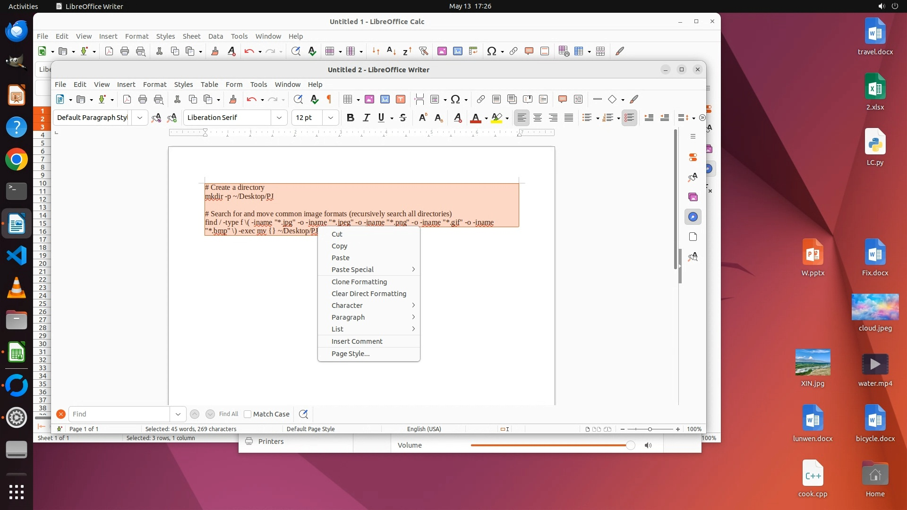Image resolution: width=907 pixels, height=510 pixels.
Task: Click the Italic formatting icon
Action: [366, 118]
